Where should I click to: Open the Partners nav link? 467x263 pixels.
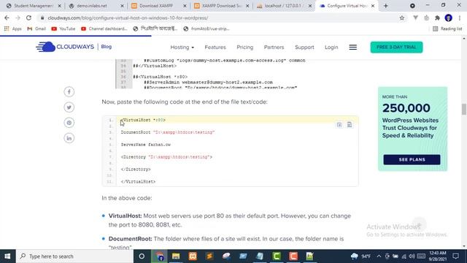pyautogui.click(x=274, y=47)
